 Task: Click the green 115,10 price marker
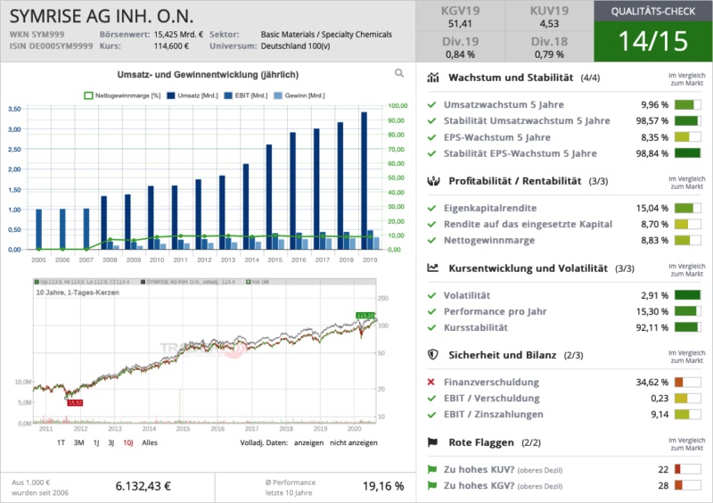click(365, 315)
